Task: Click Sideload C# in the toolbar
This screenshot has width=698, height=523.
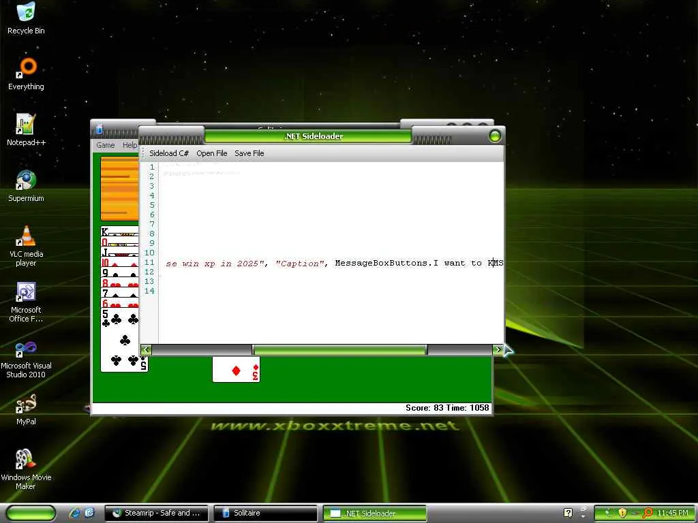Action: [169, 153]
